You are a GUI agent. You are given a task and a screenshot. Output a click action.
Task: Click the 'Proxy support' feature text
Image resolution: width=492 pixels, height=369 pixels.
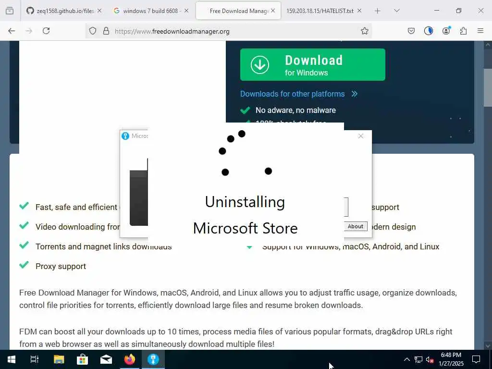(x=61, y=266)
